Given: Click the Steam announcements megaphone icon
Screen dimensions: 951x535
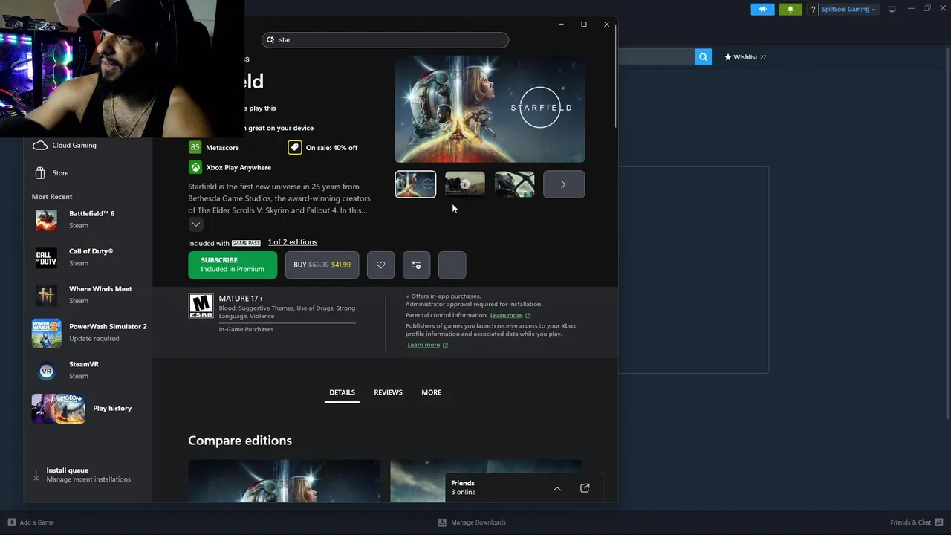Looking at the screenshot, I should pos(762,9).
